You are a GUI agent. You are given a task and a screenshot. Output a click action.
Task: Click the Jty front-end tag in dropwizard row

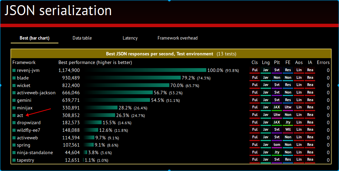click(288, 122)
